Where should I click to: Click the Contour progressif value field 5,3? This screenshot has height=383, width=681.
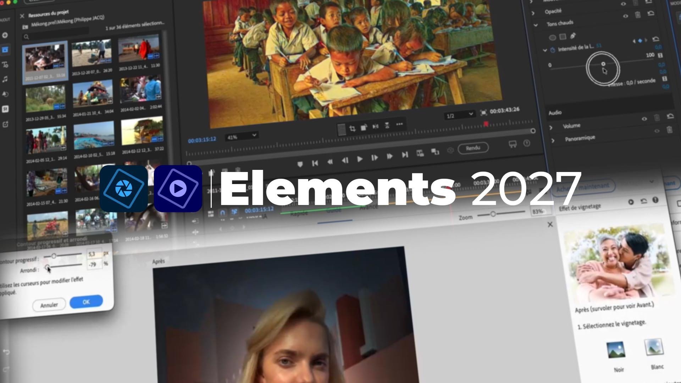(94, 254)
